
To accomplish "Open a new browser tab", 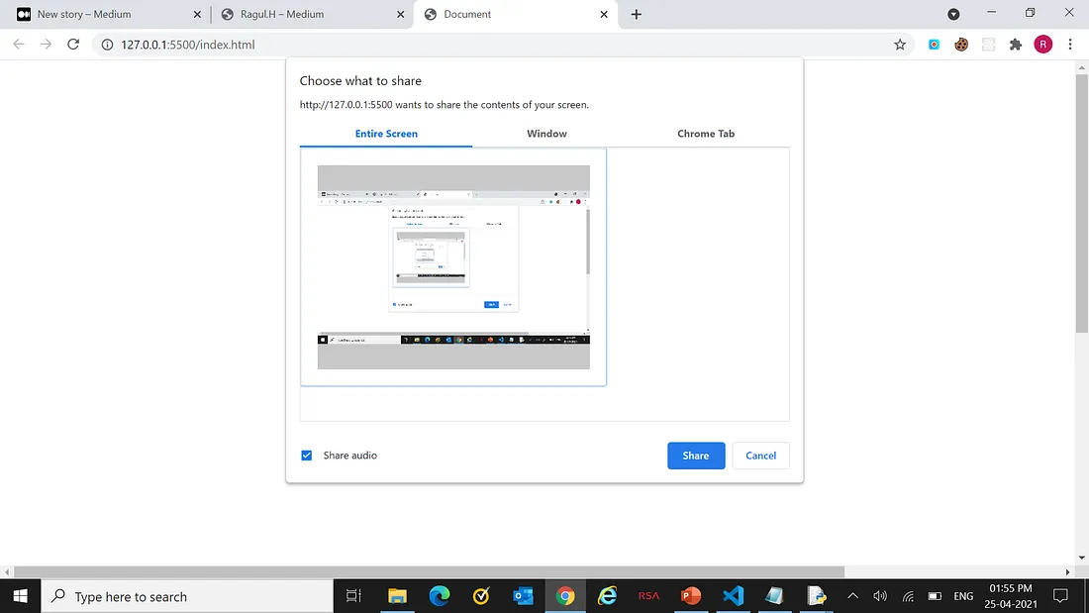I will pyautogui.click(x=637, y=15).
